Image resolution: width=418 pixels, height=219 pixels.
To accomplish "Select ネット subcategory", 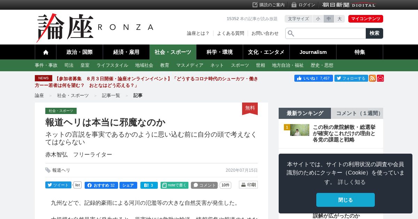I will pos(217,65).
